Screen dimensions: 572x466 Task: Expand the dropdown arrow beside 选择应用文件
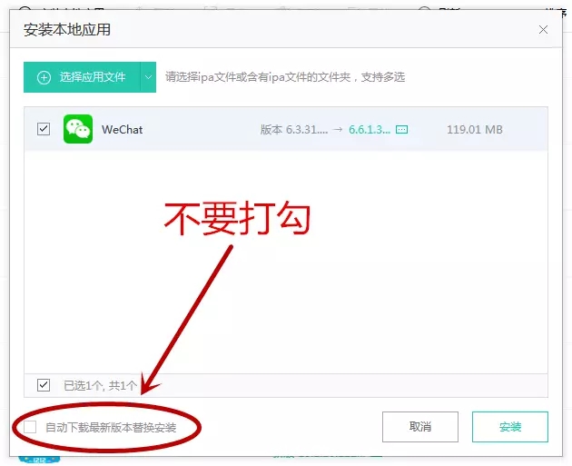click(x=148, y=77)
